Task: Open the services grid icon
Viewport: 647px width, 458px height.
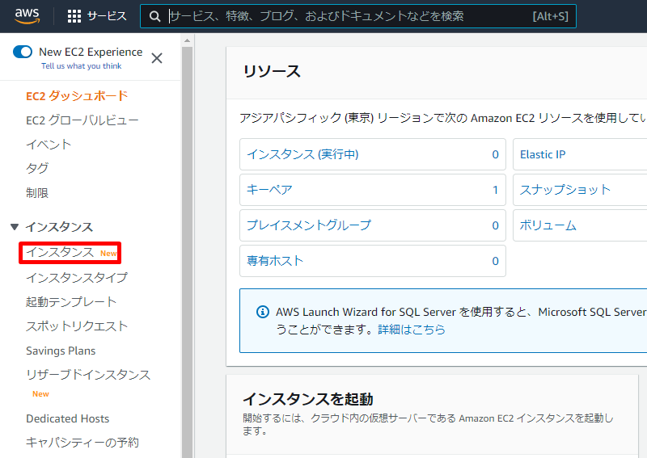Action: click(x=74, y=16)
